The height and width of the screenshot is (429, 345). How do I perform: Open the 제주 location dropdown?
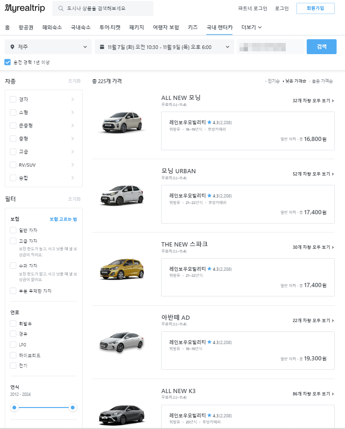point(48,47)
